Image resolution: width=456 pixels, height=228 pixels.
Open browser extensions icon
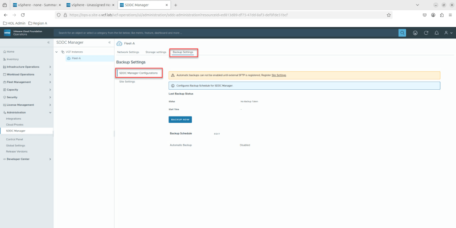(442, 15)
